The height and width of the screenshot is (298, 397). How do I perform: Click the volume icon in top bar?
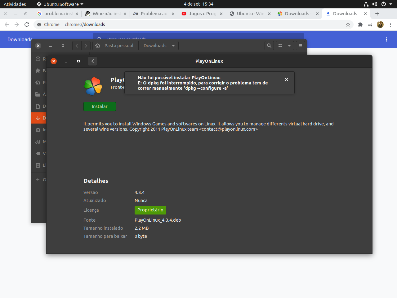pyautogui.click(x=375, y=4)
